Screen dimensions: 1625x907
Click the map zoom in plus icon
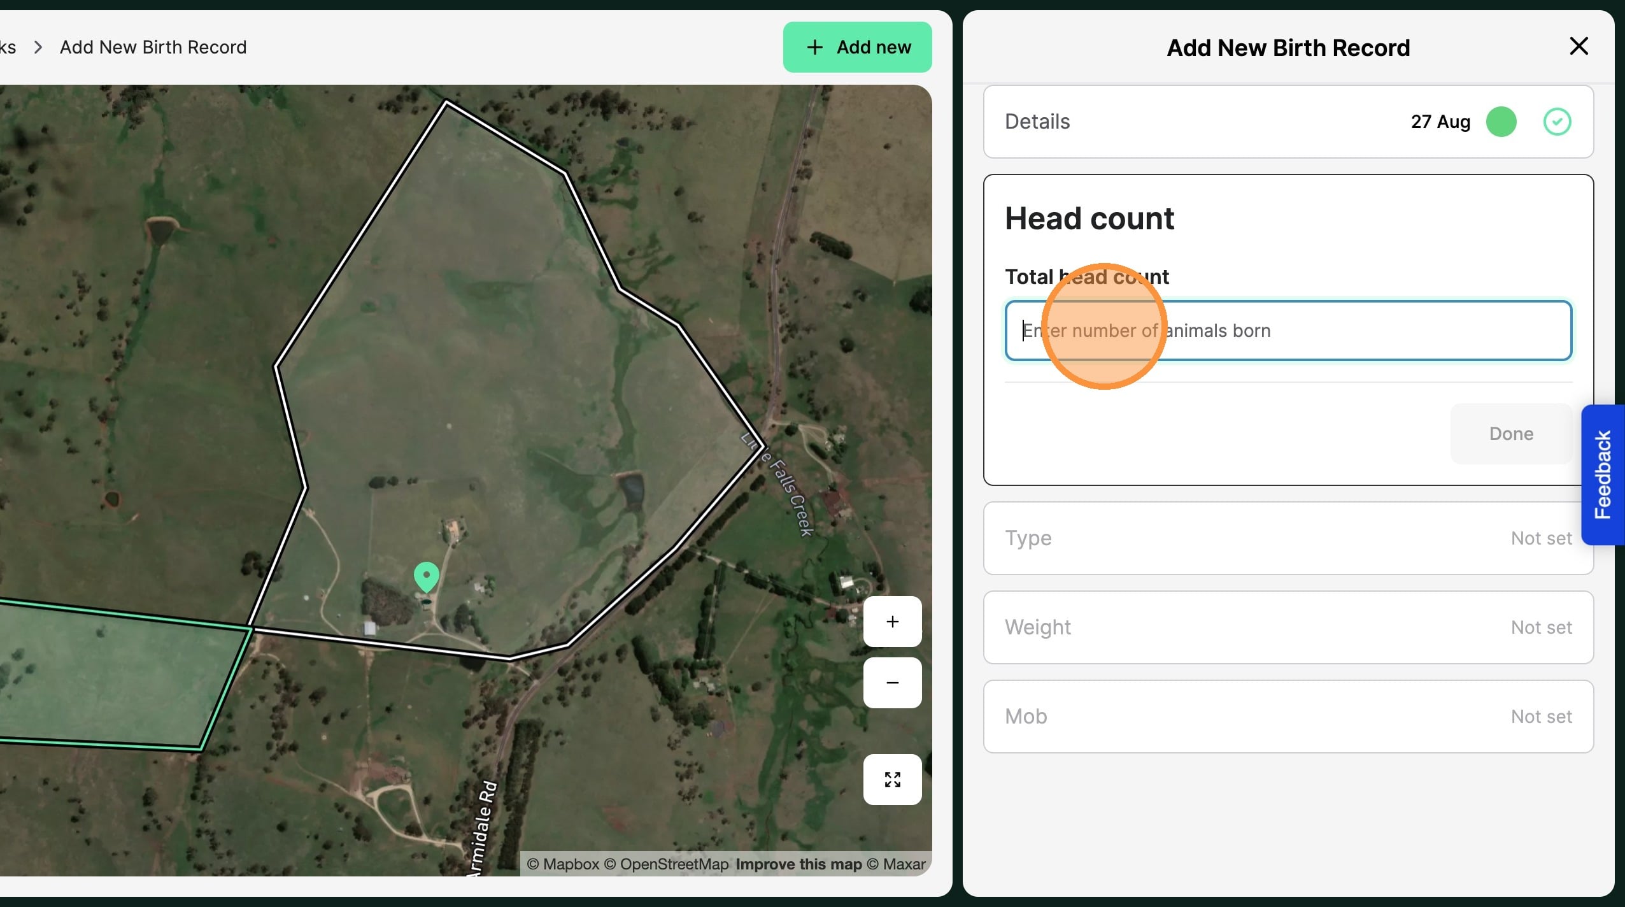click(x=892, y=622)
